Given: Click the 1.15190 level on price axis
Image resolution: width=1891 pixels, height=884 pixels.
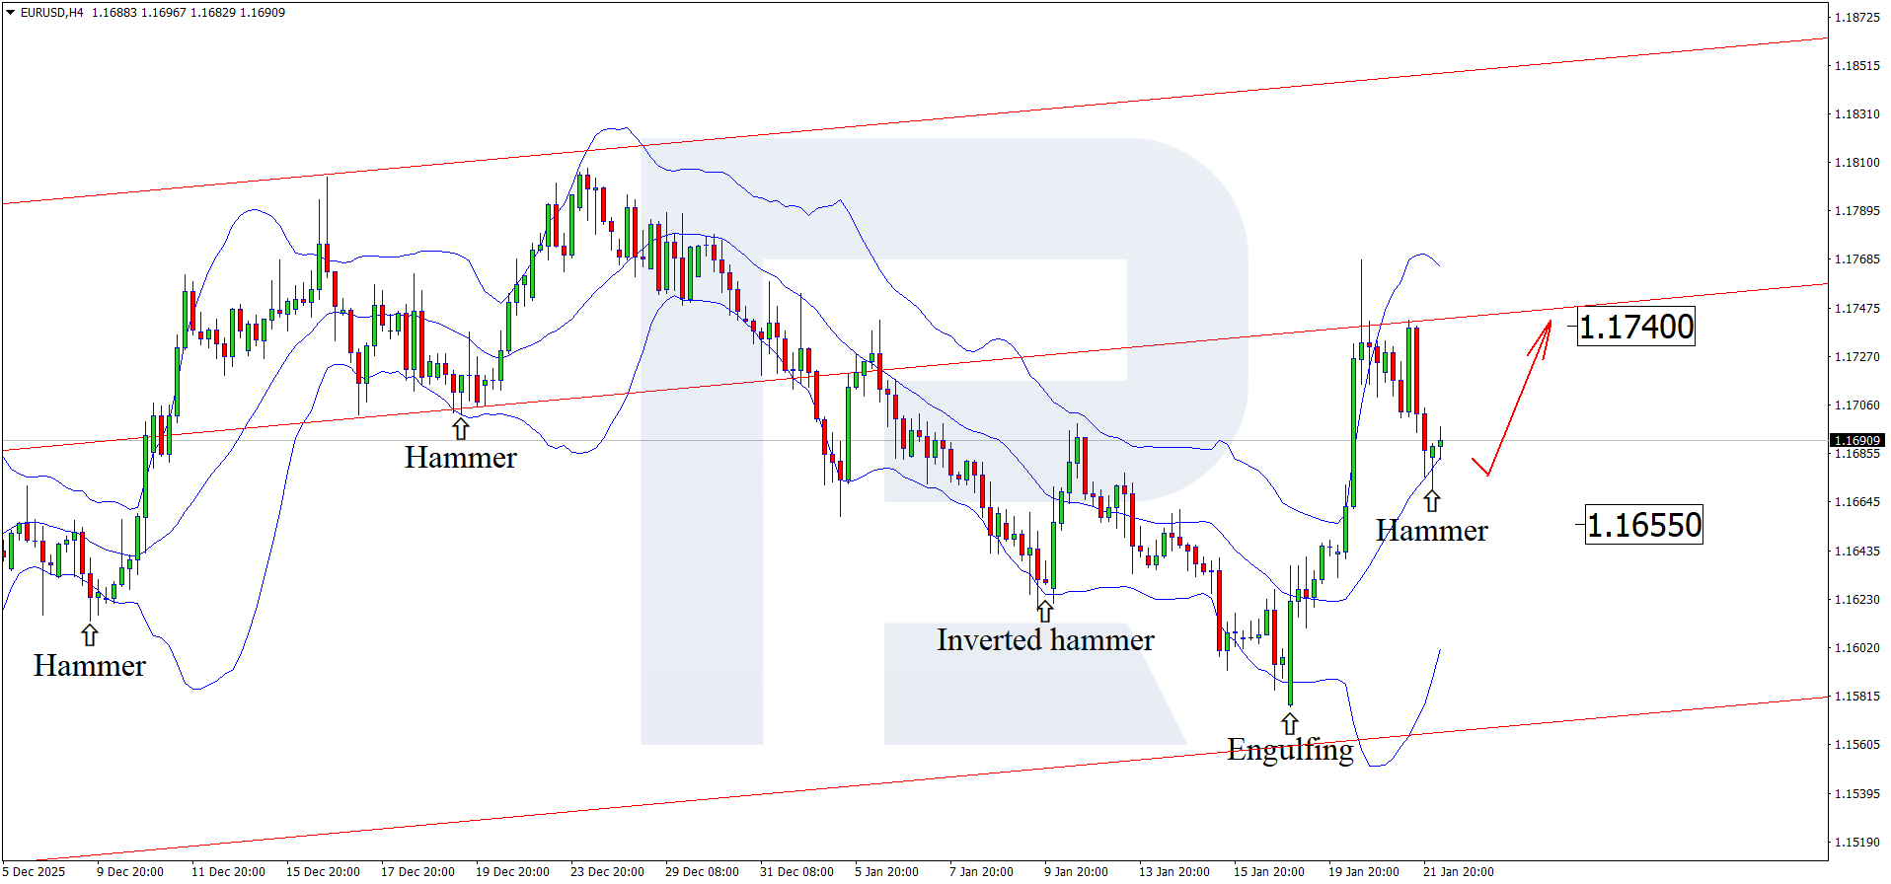Looking at the screenshot, I should click(1856, 843).
